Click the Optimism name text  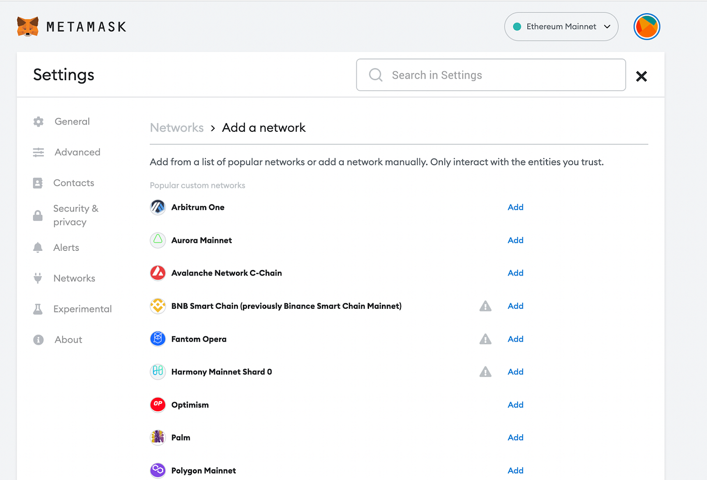coord(190,405)
